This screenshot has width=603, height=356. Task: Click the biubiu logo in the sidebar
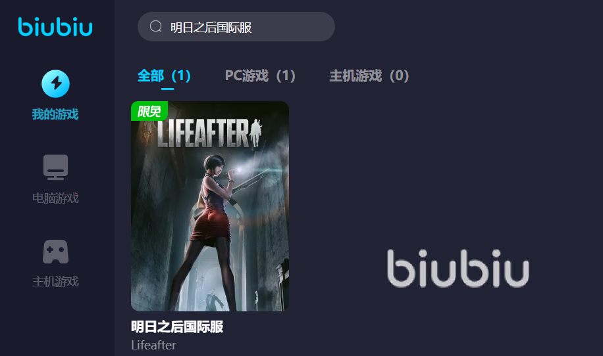[x=55, y=27]
